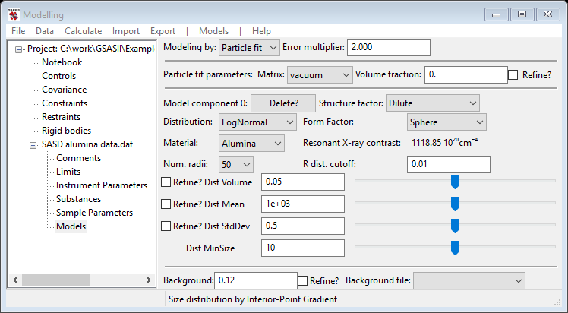Screen dimensions: 568x313
Task: Click the left scroll arrow in tree panel
Action: point(15,280)
